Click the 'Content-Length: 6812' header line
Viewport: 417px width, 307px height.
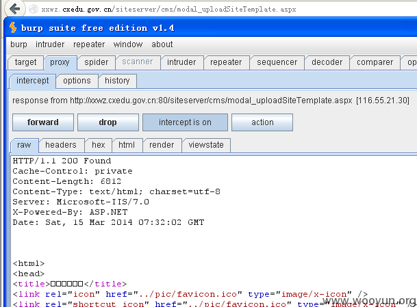pyautogui.click(x=66, y=181)
